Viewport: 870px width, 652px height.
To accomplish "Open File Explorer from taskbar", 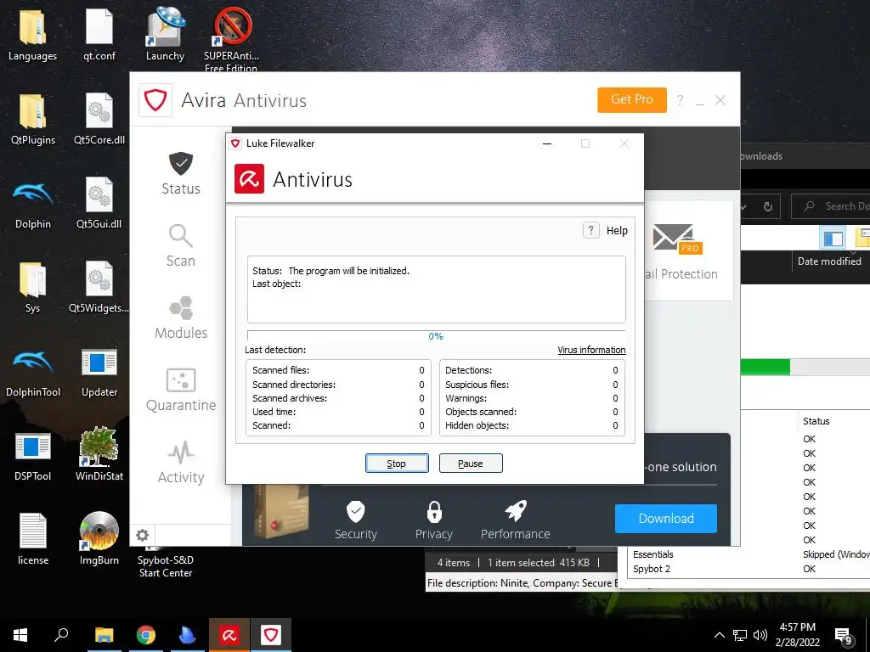I will [x=104, y=635].
